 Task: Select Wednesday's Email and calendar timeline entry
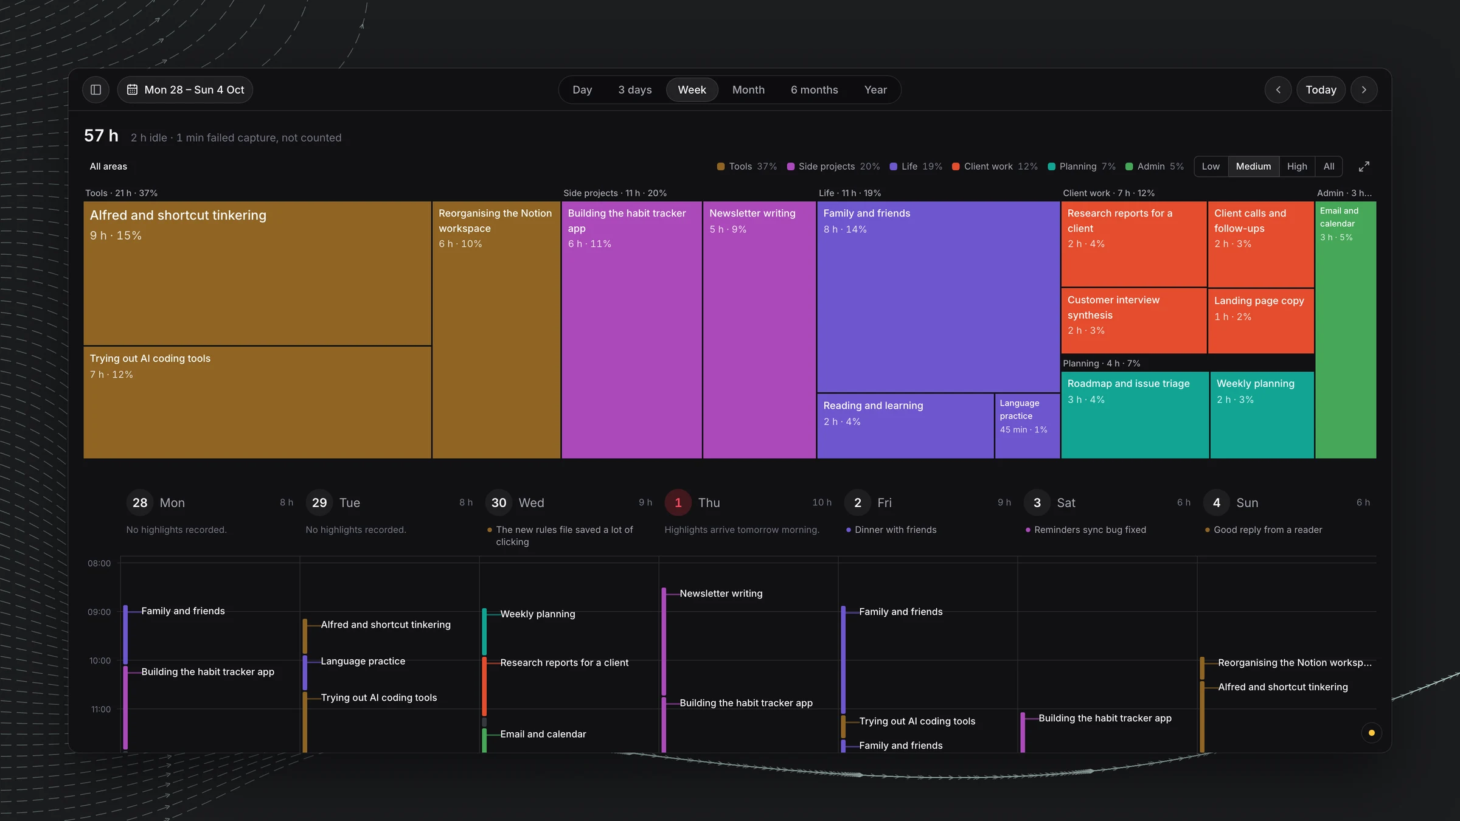(x=543, y=734)
